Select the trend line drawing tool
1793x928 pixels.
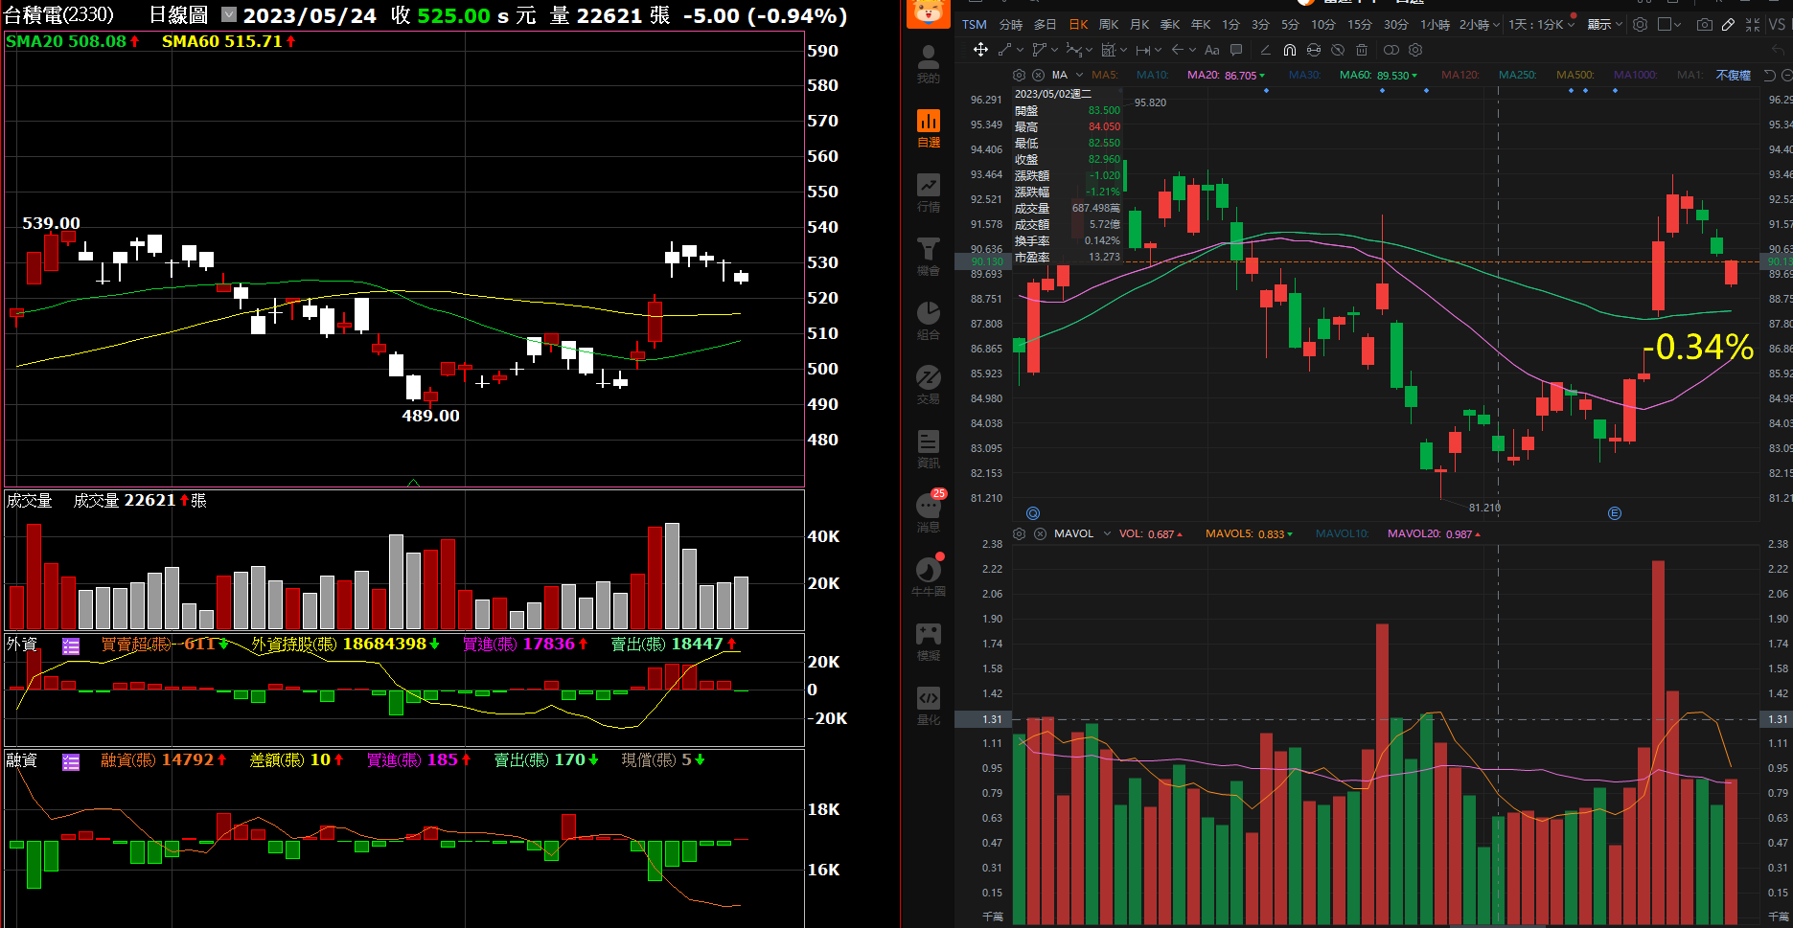1004,50
